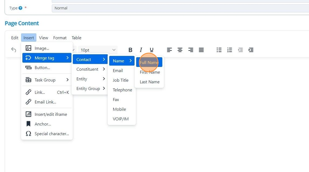Insert First Name merge tag

[x=149, y=72]
